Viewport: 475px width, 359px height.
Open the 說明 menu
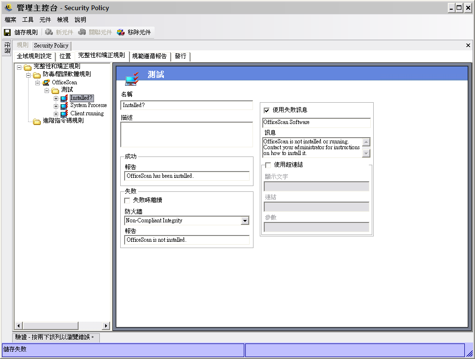pos(80,20)
